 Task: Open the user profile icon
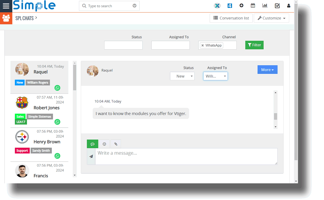289,6
